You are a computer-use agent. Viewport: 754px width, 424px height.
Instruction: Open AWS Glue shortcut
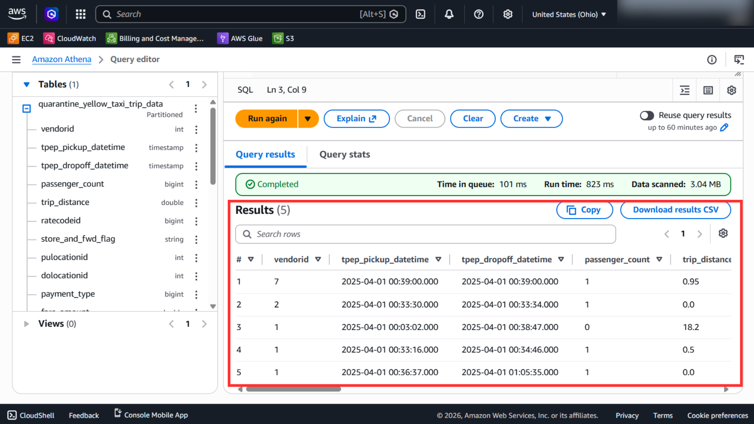[240, 38]
